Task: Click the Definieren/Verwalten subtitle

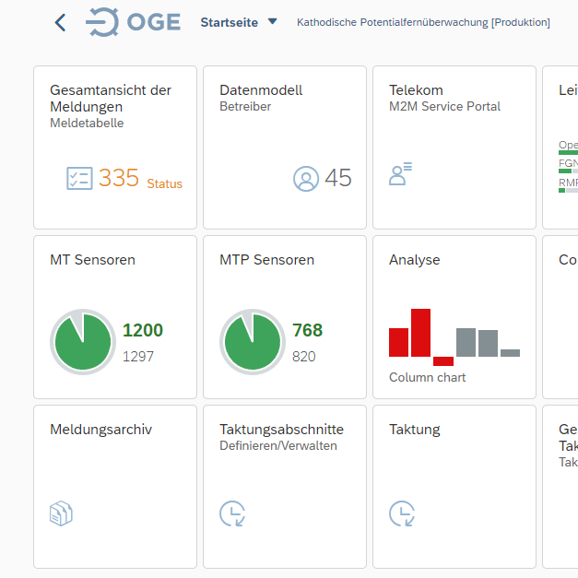Action: pyautogui.click(x=278, y=445)
